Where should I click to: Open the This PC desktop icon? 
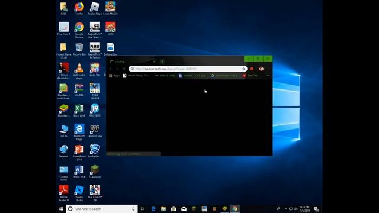[63, 131]
